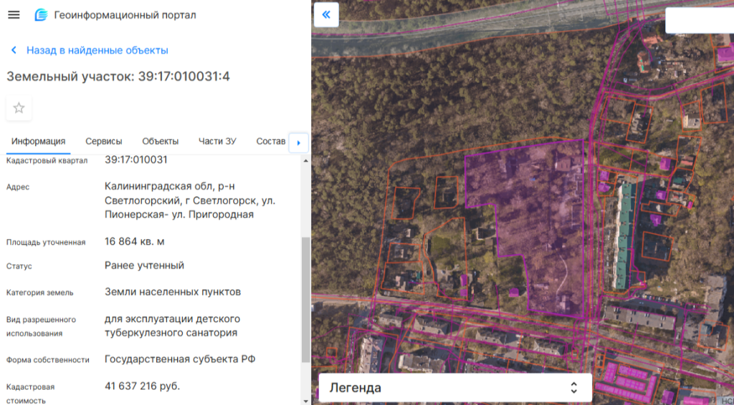Image resolution: width=734 pixels, height=405 pixels.
Task: Click the information panel vertical scrollbar
Action: point(306,301)
